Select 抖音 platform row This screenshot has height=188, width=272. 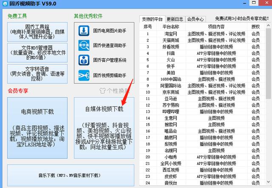(x=202, y=53)
